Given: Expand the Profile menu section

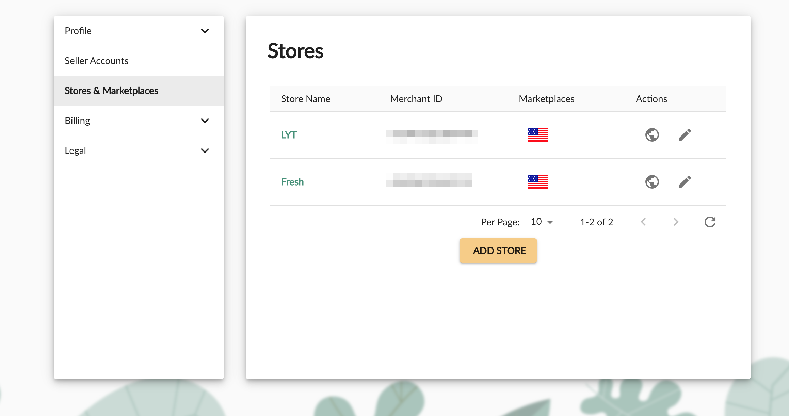Looking at the screenshot, I should point(139,31).
